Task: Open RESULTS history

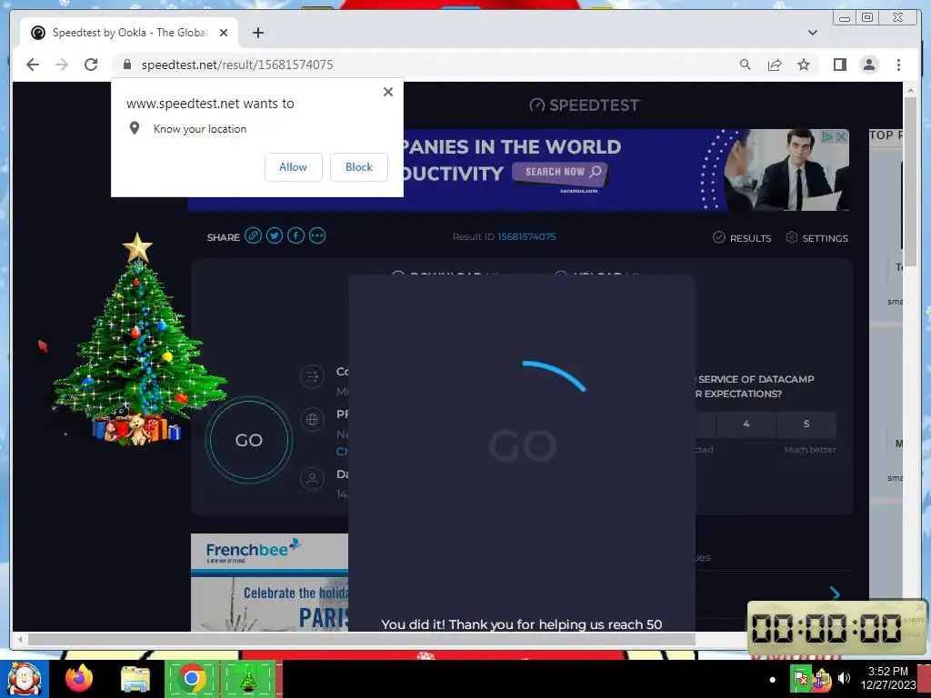Action: click(742, 237)
